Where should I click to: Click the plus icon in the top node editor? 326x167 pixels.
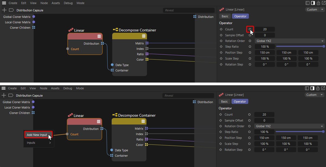pyautogui.click(x=4, y=10)
